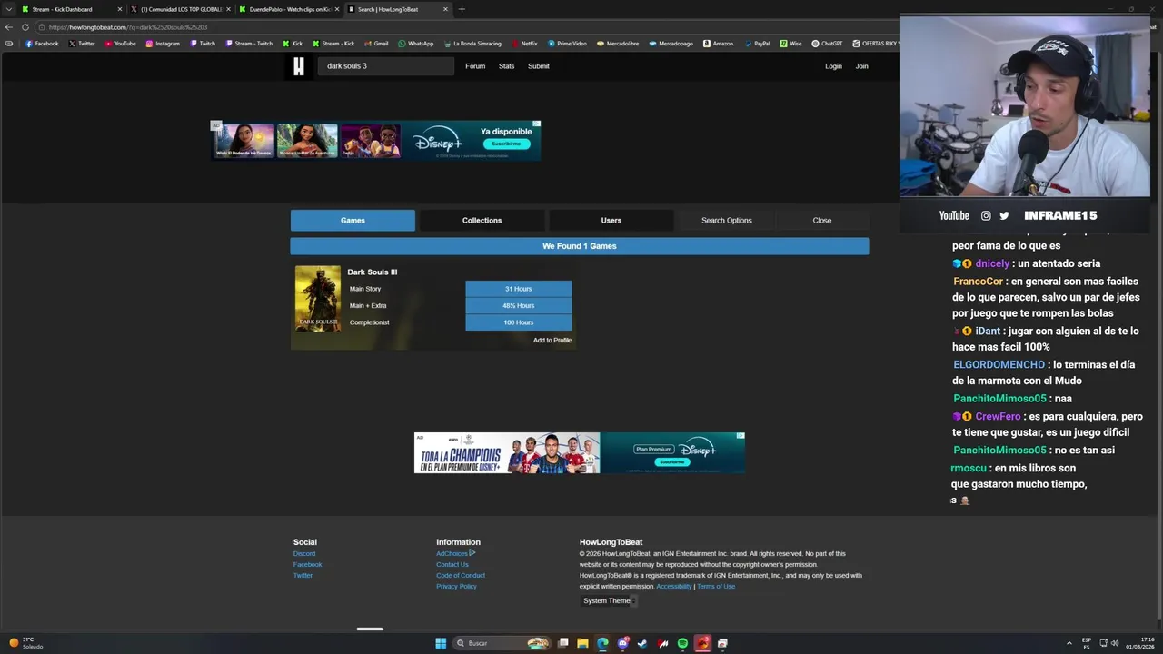The height and width of the screenshot is (654, 1163).
Task: Open Microsoft Edge from the taskbar
Action: 602,643
